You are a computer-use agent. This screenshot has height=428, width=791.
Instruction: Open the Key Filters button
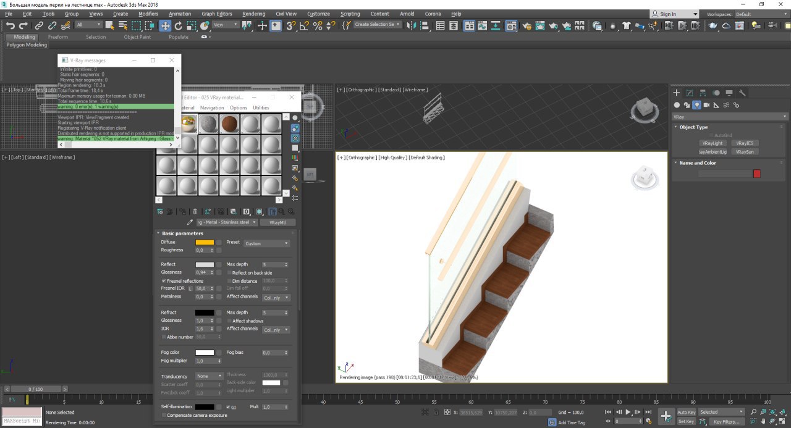(726, 422)
